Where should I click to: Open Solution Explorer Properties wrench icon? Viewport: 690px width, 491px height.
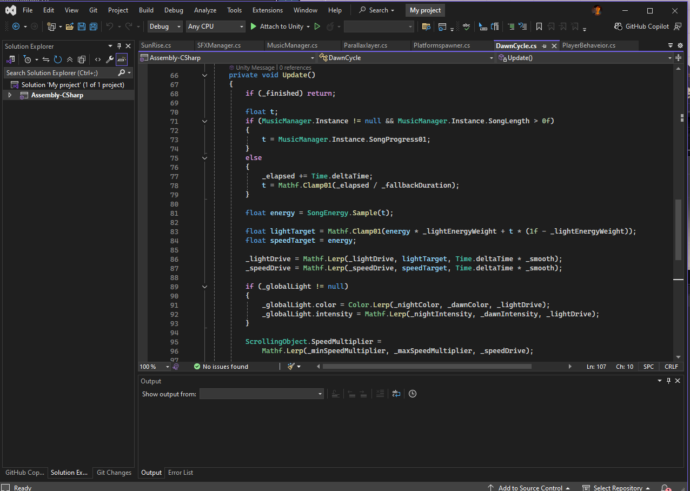point(109,59)
